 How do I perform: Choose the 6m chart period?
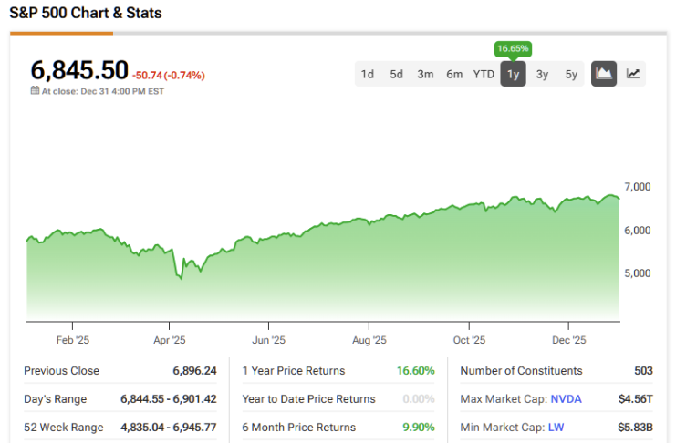point(454,74)
